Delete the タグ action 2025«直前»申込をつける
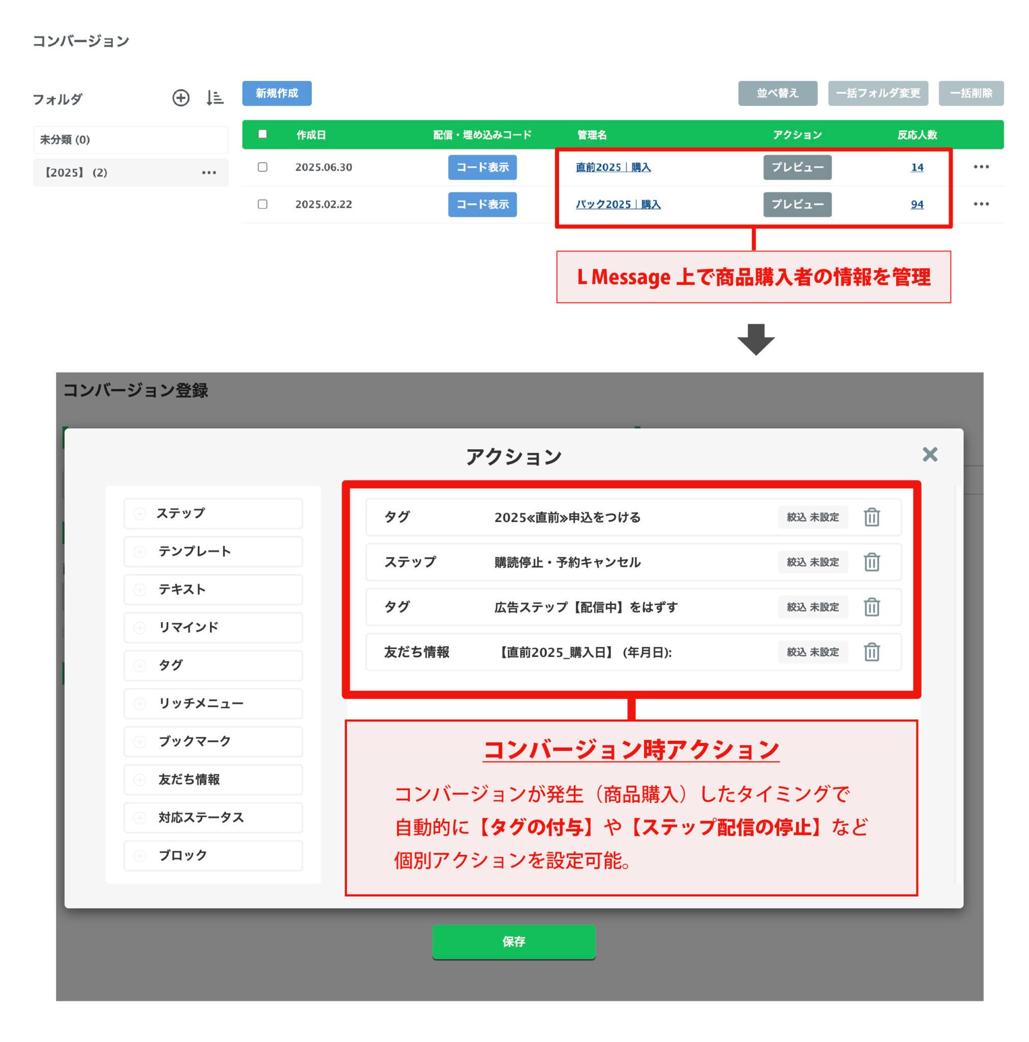The width and height of the screenshot is (1029, 1042). tap(872, 517)
